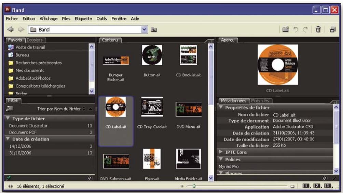Filter by creation date 31/10/2006

(50, 153)
